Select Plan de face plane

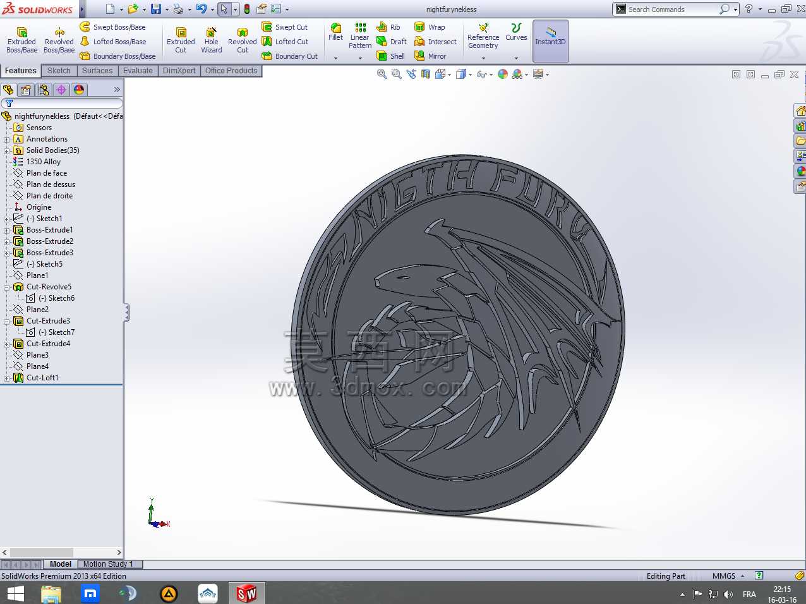(46, 173)
